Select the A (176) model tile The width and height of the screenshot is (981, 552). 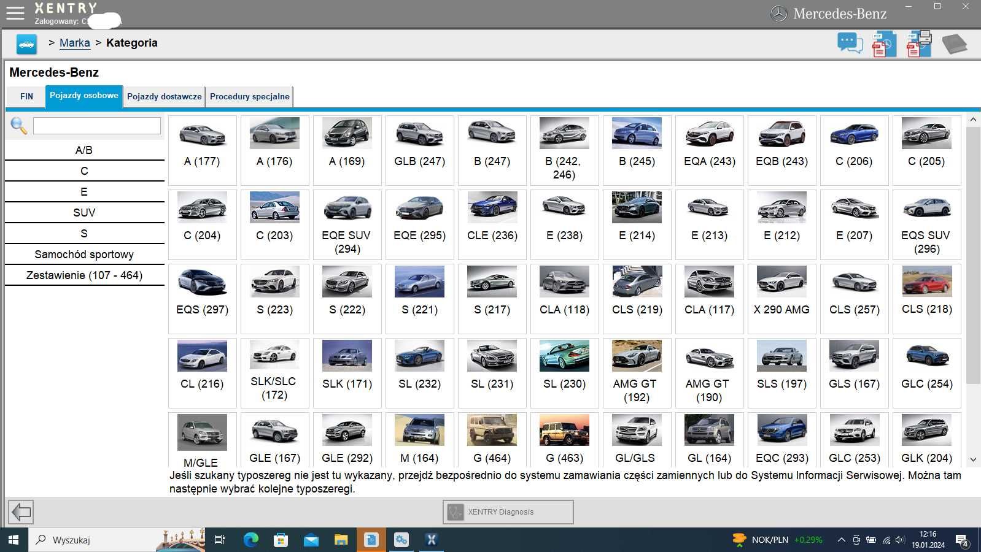(x=274, y=150)
